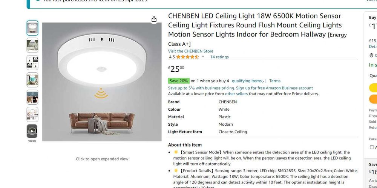Select the sixth product image thumbnail
The width and height of the screenshot is (377, 188).
(32, 114)
